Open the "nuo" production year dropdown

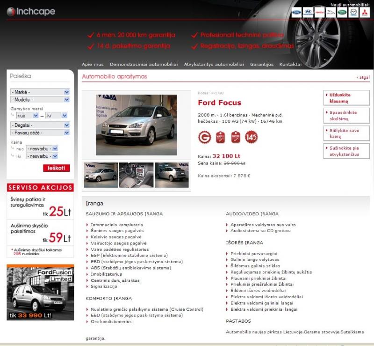tap(28, 116)
